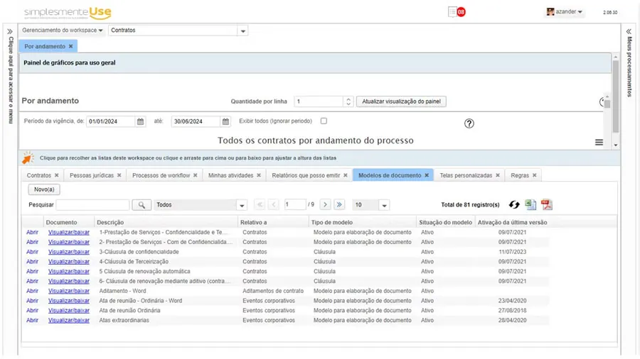
Task: Toggle Exibir todos (Ignorar período) checkbox
Action: point(324,121)
